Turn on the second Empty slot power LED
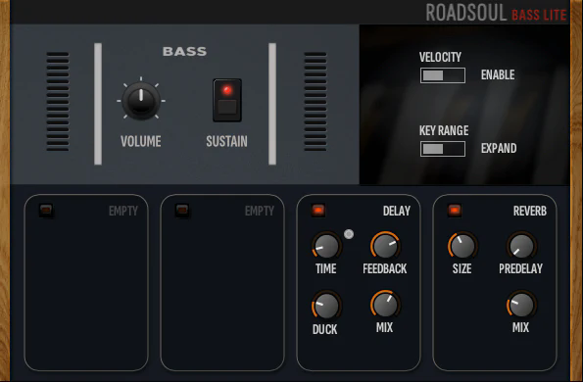The width and height of the screenshot is (583, 382). pos(182,211)
